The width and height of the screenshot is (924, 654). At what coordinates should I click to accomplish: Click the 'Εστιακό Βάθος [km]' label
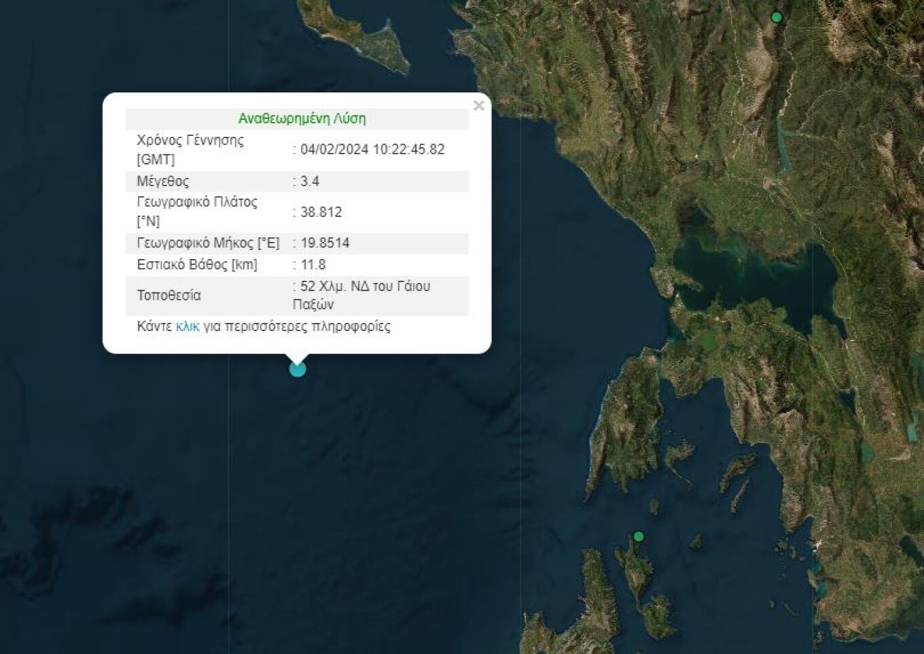(x=197, y=264)
